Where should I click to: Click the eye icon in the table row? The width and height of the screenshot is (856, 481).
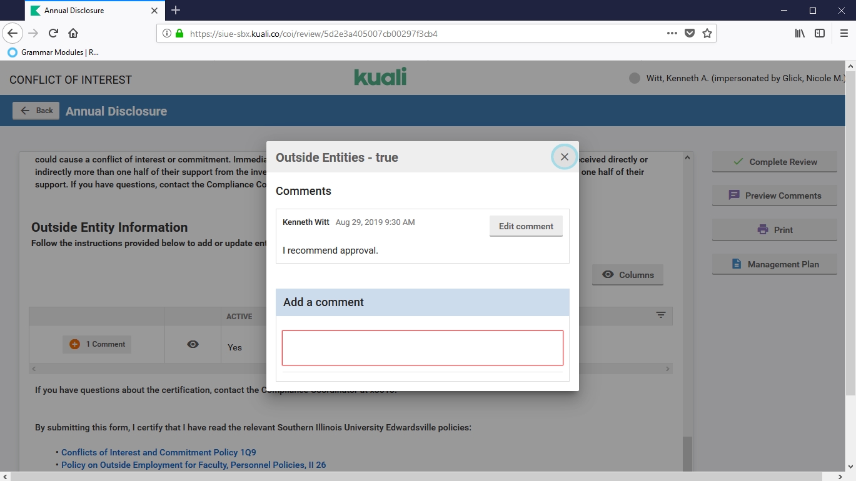point(193,344)
